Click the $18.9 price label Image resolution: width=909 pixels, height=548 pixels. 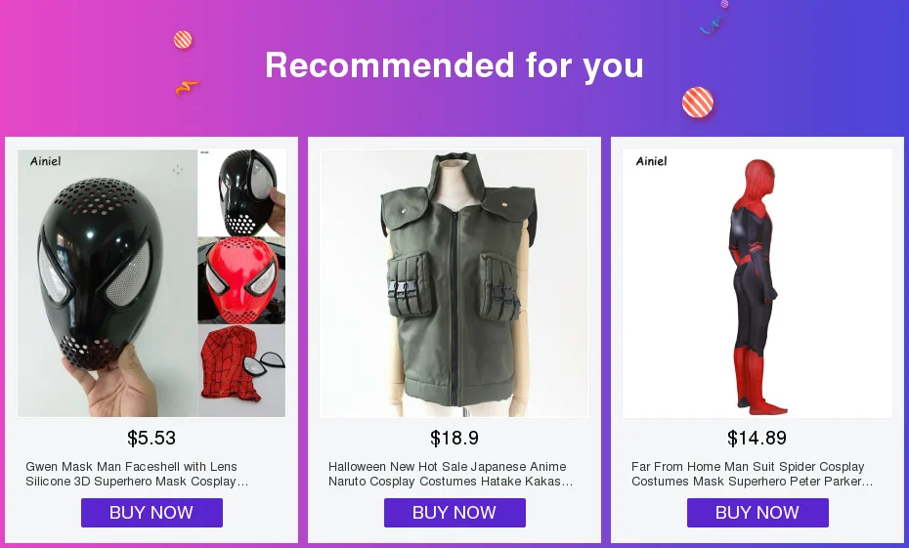(454, 438)
